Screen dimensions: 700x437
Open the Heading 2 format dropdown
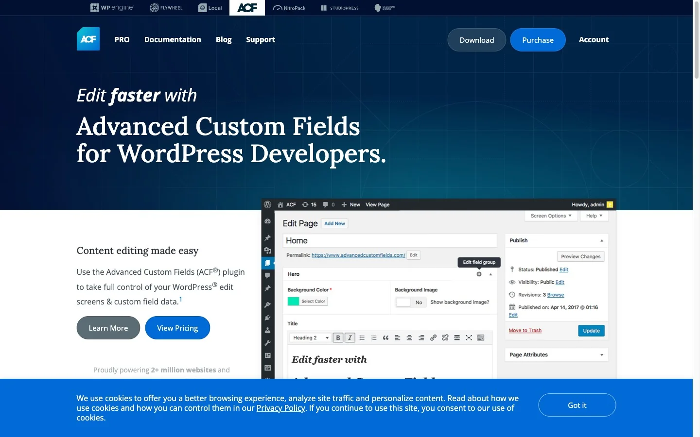coord(311,338)
